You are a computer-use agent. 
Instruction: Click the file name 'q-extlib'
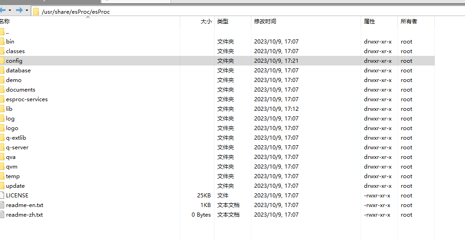16,138
